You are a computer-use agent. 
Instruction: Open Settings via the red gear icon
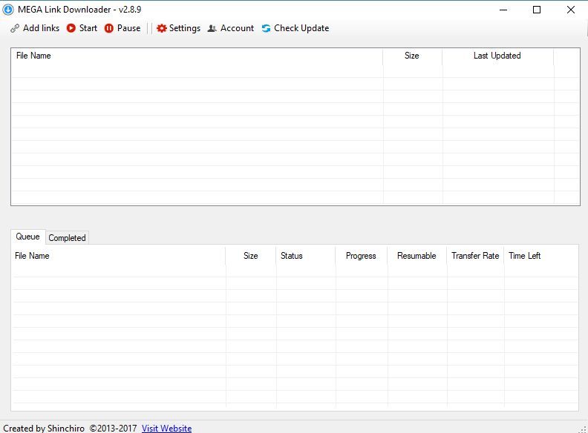(x=162, y=28)
